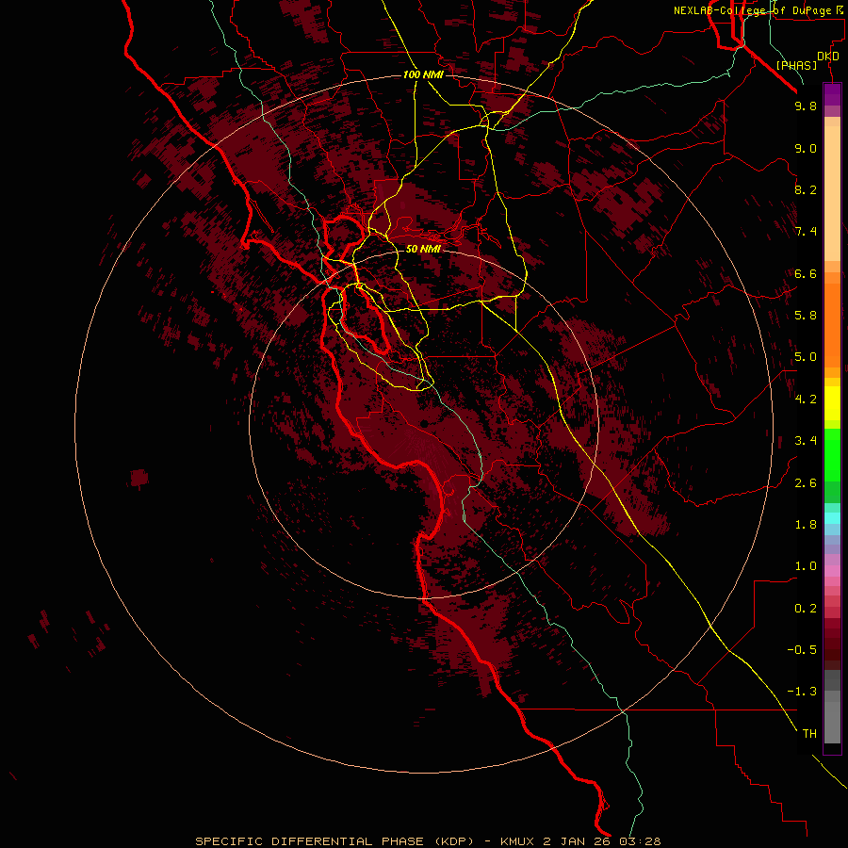This screenshot has height=848, width=848.
Task: Click the 9.0 scale value
Action: coord(806,148)
